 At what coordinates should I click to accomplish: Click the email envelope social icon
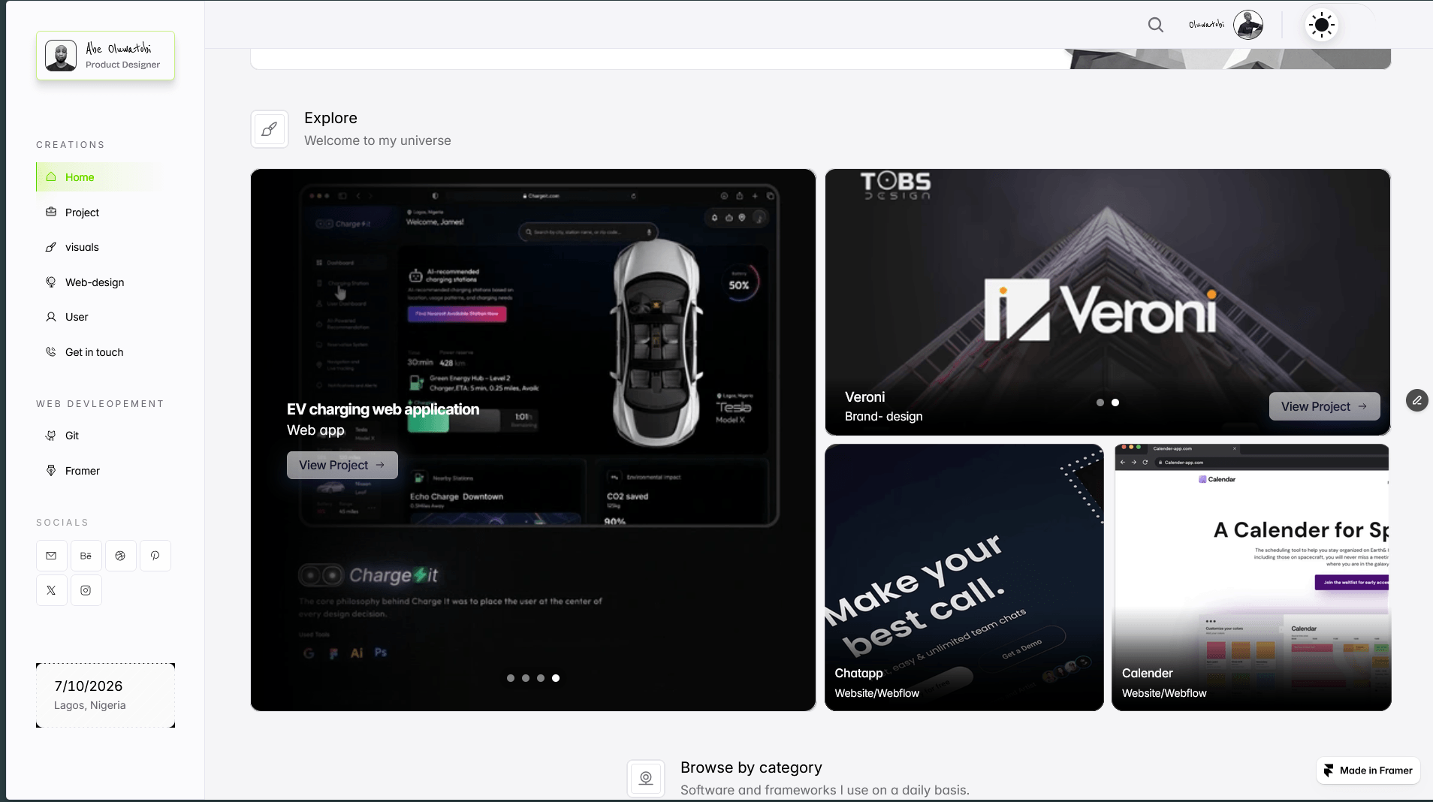pyautogui.click(x=51, y=556)
